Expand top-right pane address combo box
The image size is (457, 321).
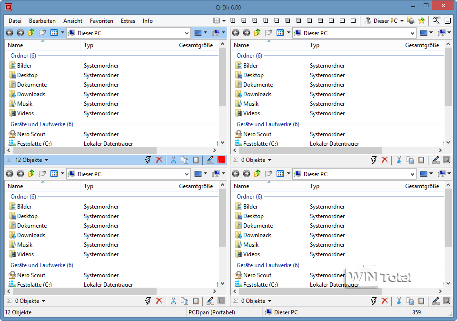[x=412, y=33]
